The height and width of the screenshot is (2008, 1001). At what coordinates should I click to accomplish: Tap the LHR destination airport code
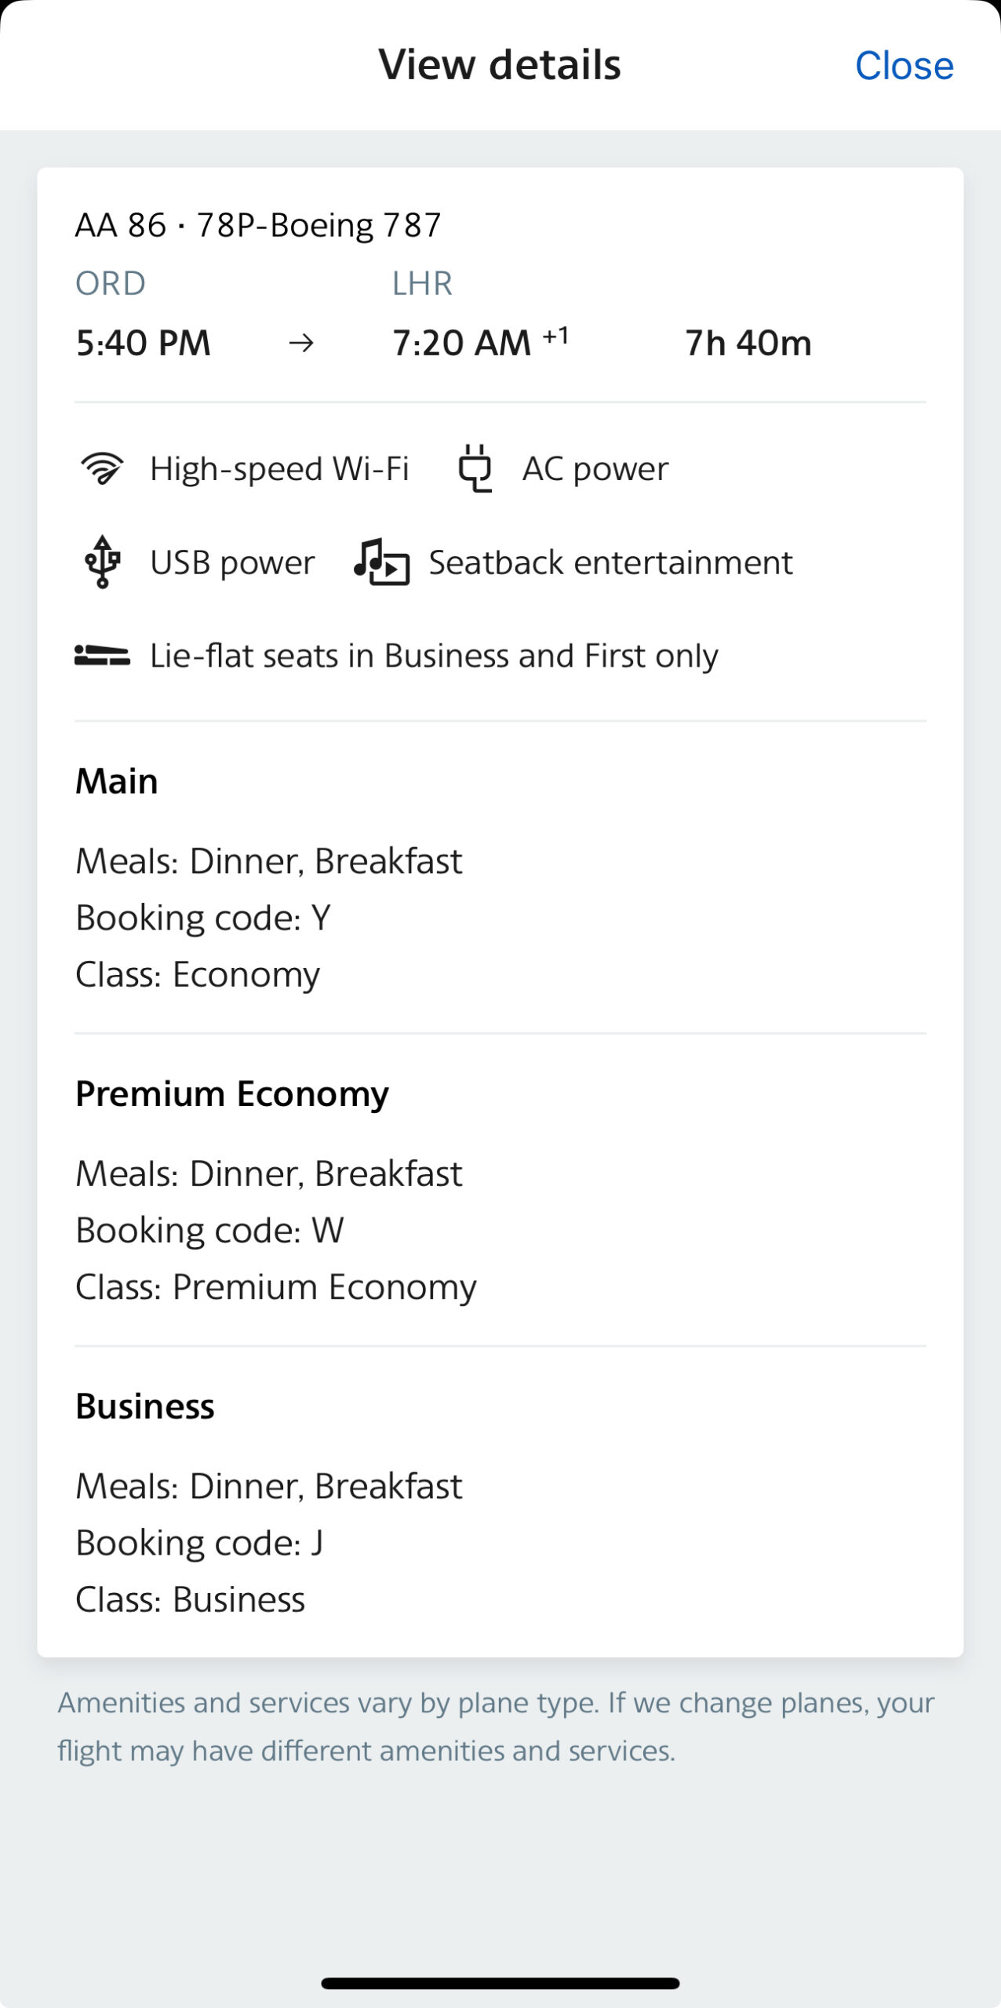[422, 283]
